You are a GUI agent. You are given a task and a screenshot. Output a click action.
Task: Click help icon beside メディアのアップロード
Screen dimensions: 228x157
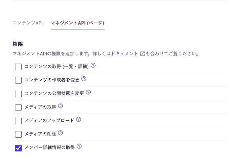(x=79, y=120)
